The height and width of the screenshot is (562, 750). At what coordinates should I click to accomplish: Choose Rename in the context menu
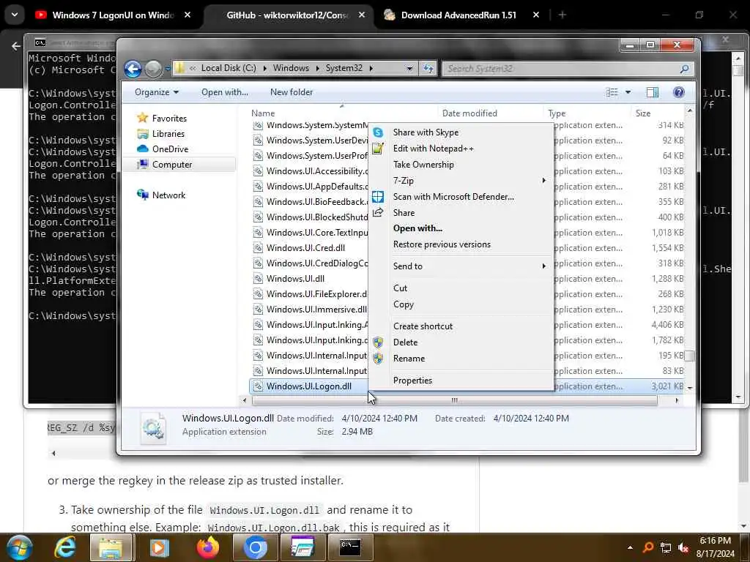coord(409,359)
